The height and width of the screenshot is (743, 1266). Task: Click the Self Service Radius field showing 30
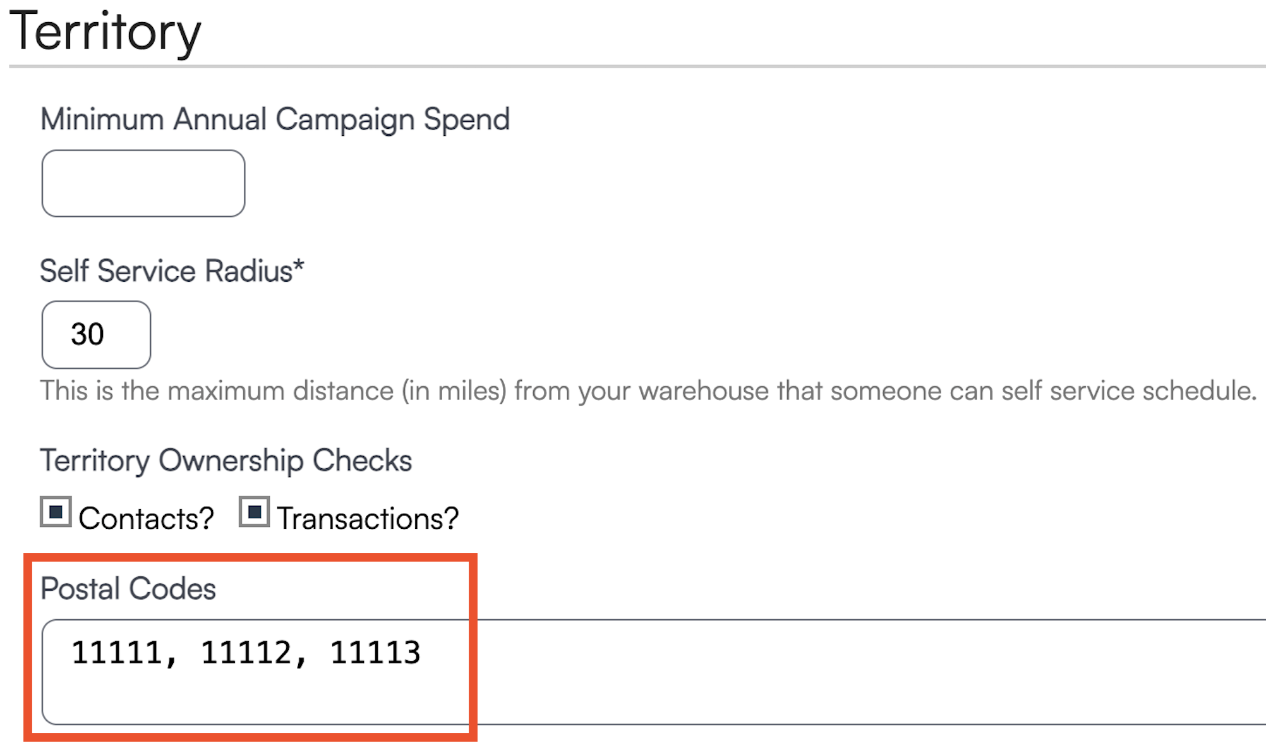pyautogui.click(x=96, y=334)
